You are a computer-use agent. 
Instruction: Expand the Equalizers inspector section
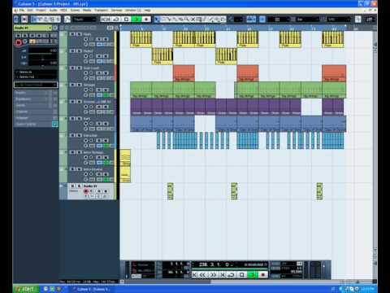(x=36, y=99)
